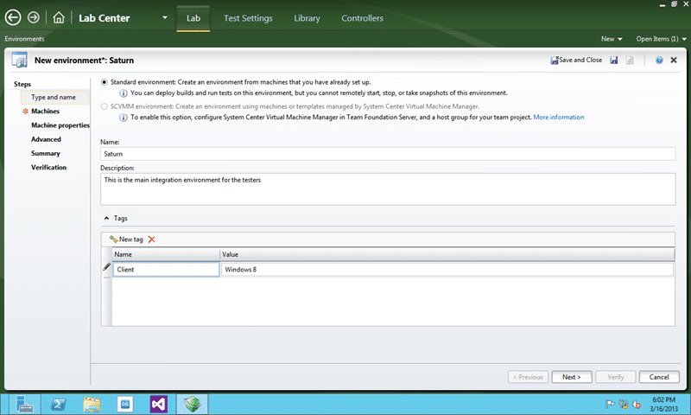Click the back navigation arrow
691x415 pixels.
(13, 17)
